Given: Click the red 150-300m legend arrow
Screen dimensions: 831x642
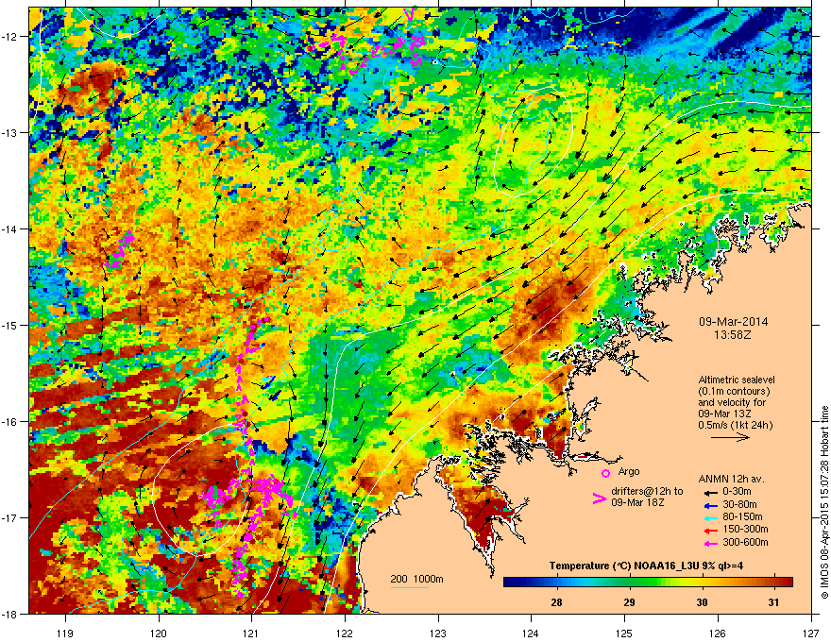Looking at the screenshot, I should point(710,531).
